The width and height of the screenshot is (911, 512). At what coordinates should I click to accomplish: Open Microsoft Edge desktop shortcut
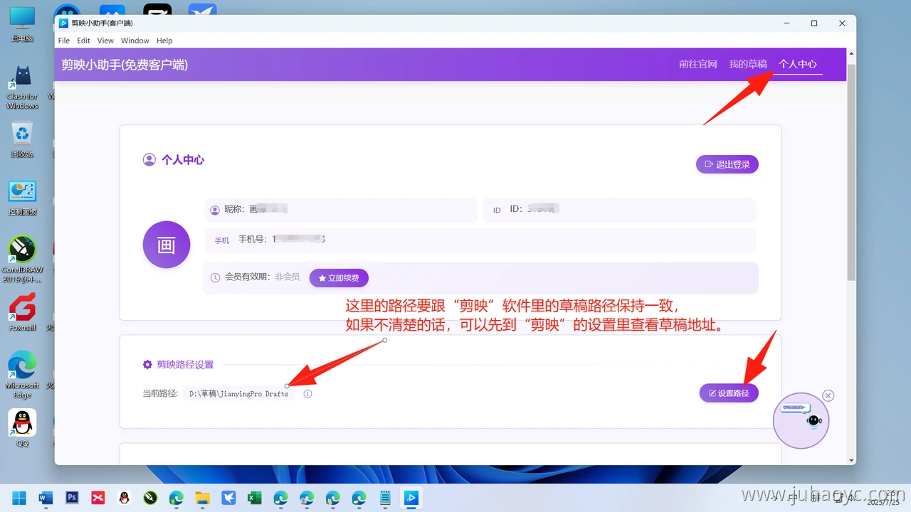pos(22,375)
